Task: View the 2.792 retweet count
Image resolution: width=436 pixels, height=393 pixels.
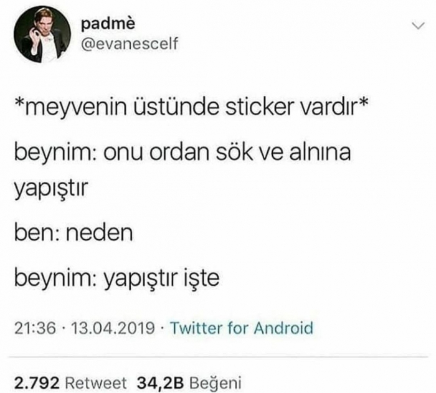Action: (x=37, y=383)
